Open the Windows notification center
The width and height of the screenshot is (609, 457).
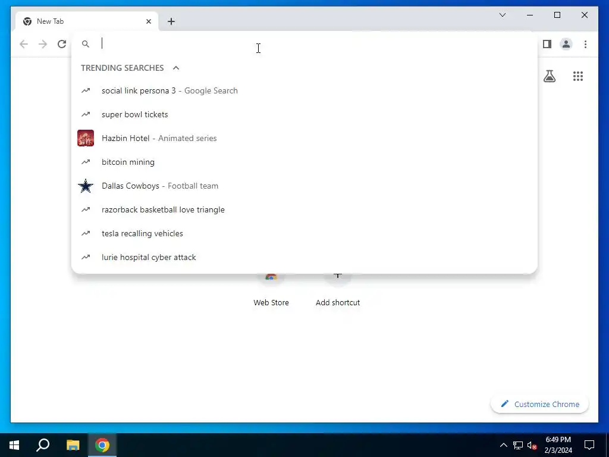(589, 445)
